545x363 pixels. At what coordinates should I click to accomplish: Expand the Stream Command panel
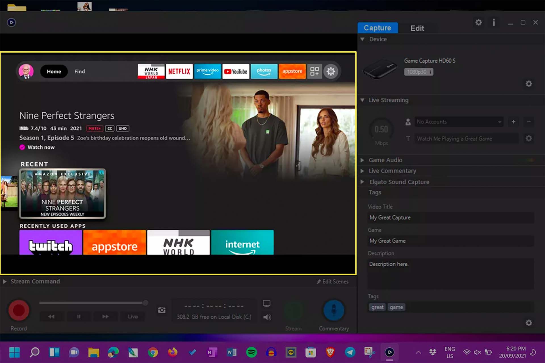[x=5, y=282]
